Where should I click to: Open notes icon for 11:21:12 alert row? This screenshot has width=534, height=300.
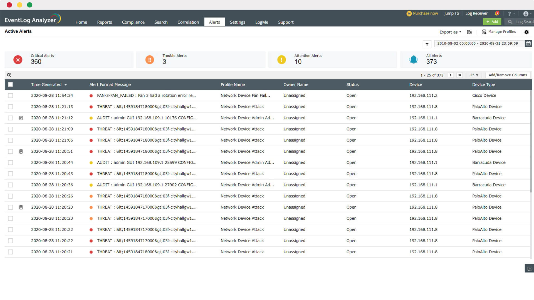[x=21, y=118]
